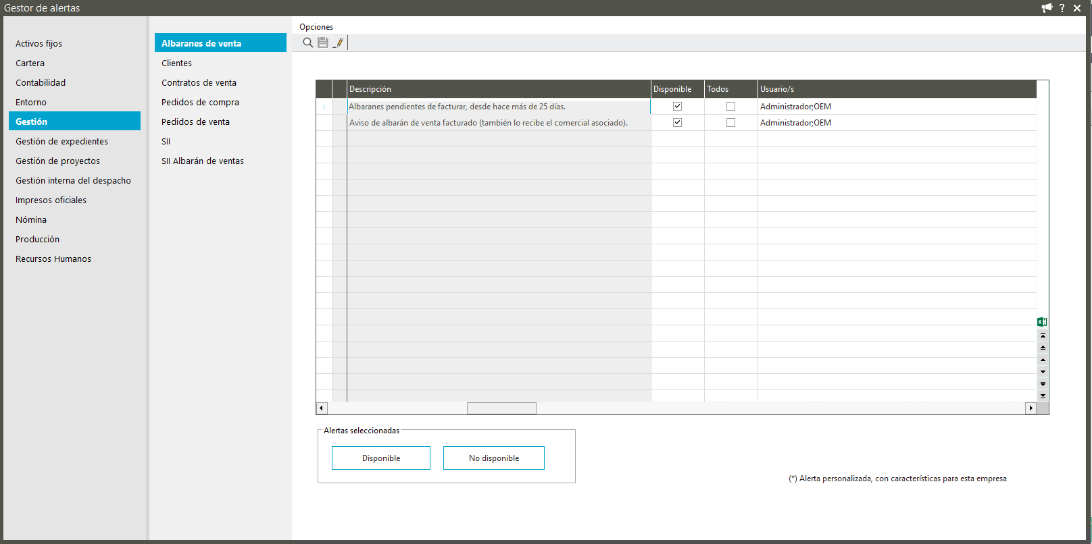The width and height of the screenshot is (1092, 544).
Task: Select Entorno in the module list
Action: point(74,102)
